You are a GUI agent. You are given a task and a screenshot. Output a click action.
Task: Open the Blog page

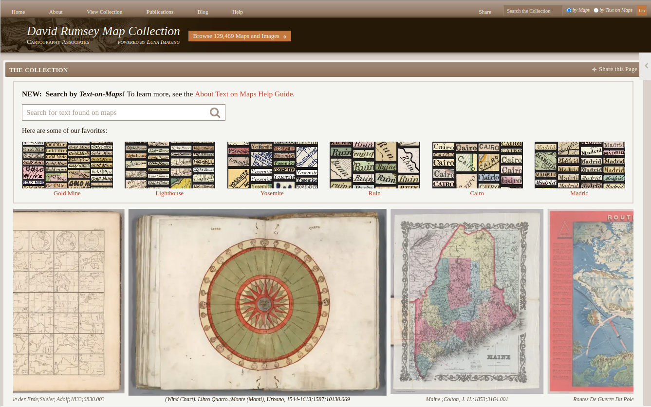pos(203,12)
